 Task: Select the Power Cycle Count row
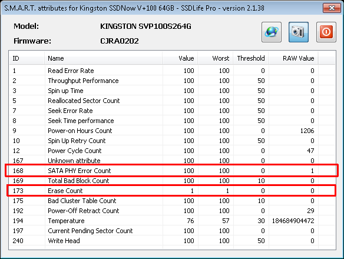pyautogui.click(x=172, y=151)
